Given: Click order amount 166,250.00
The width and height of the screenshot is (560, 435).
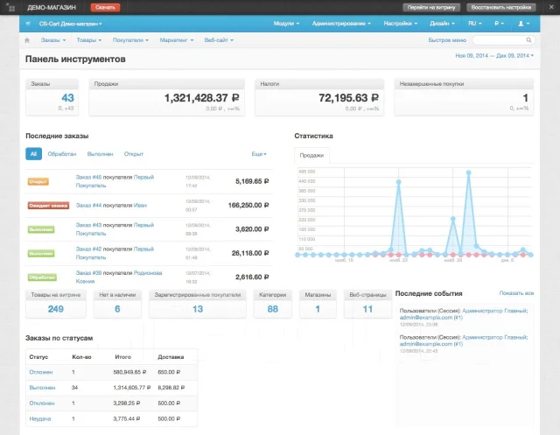Looking at the screenshot, I should [248, 206].
